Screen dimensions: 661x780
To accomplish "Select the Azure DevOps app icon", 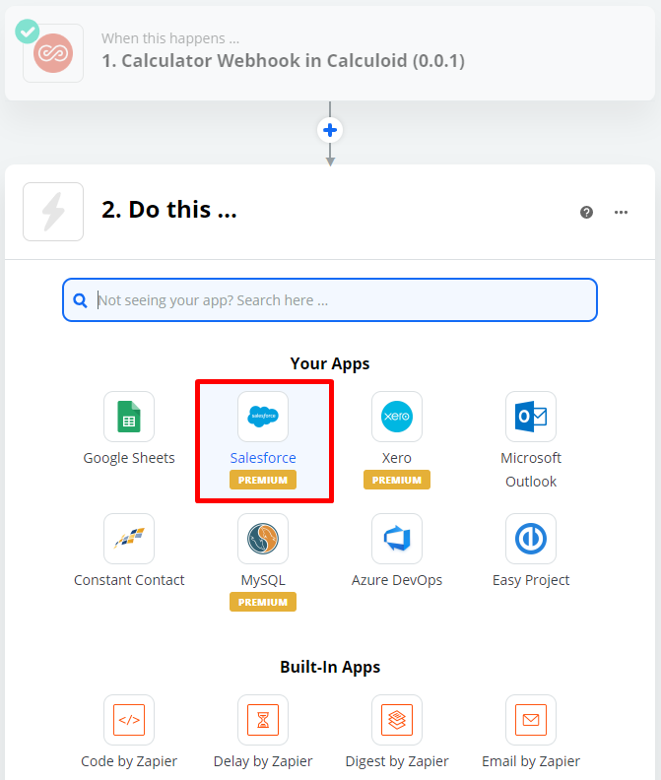I will coord(397,539).
